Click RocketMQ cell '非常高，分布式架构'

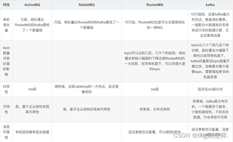(155, 109)
